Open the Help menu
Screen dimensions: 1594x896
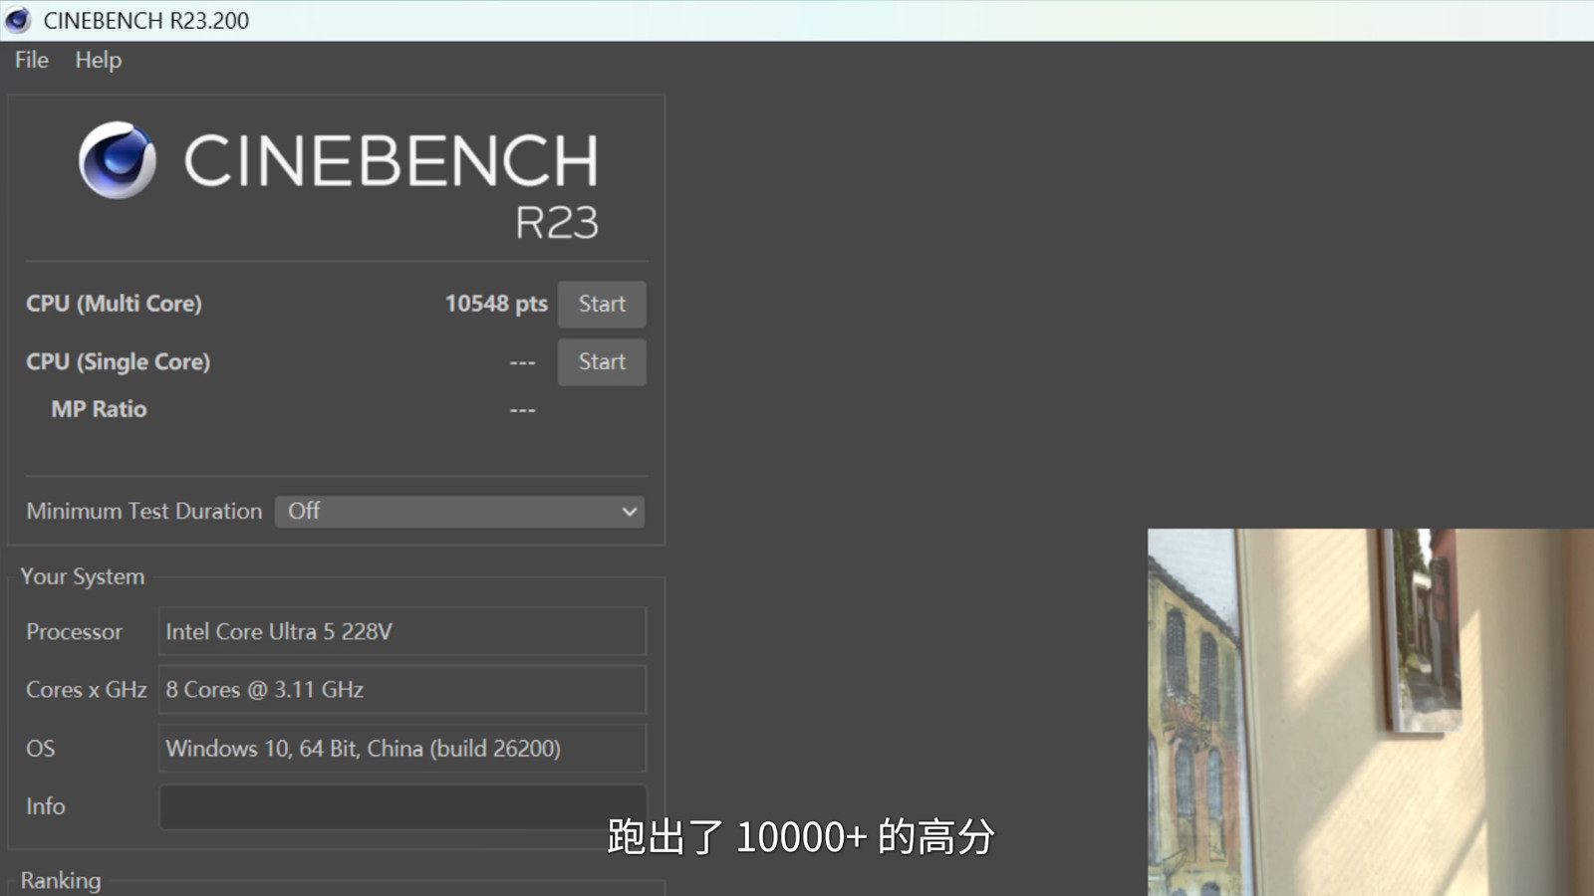(x=99, y=60)
